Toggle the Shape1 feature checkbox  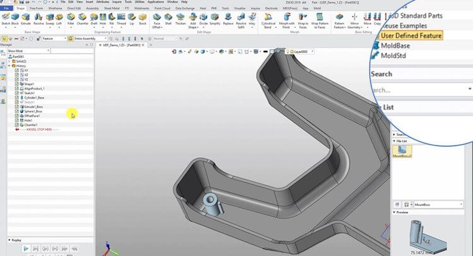[x=17, y=84]
